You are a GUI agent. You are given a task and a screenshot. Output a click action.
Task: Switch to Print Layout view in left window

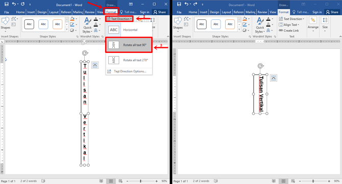pos(111,181)
